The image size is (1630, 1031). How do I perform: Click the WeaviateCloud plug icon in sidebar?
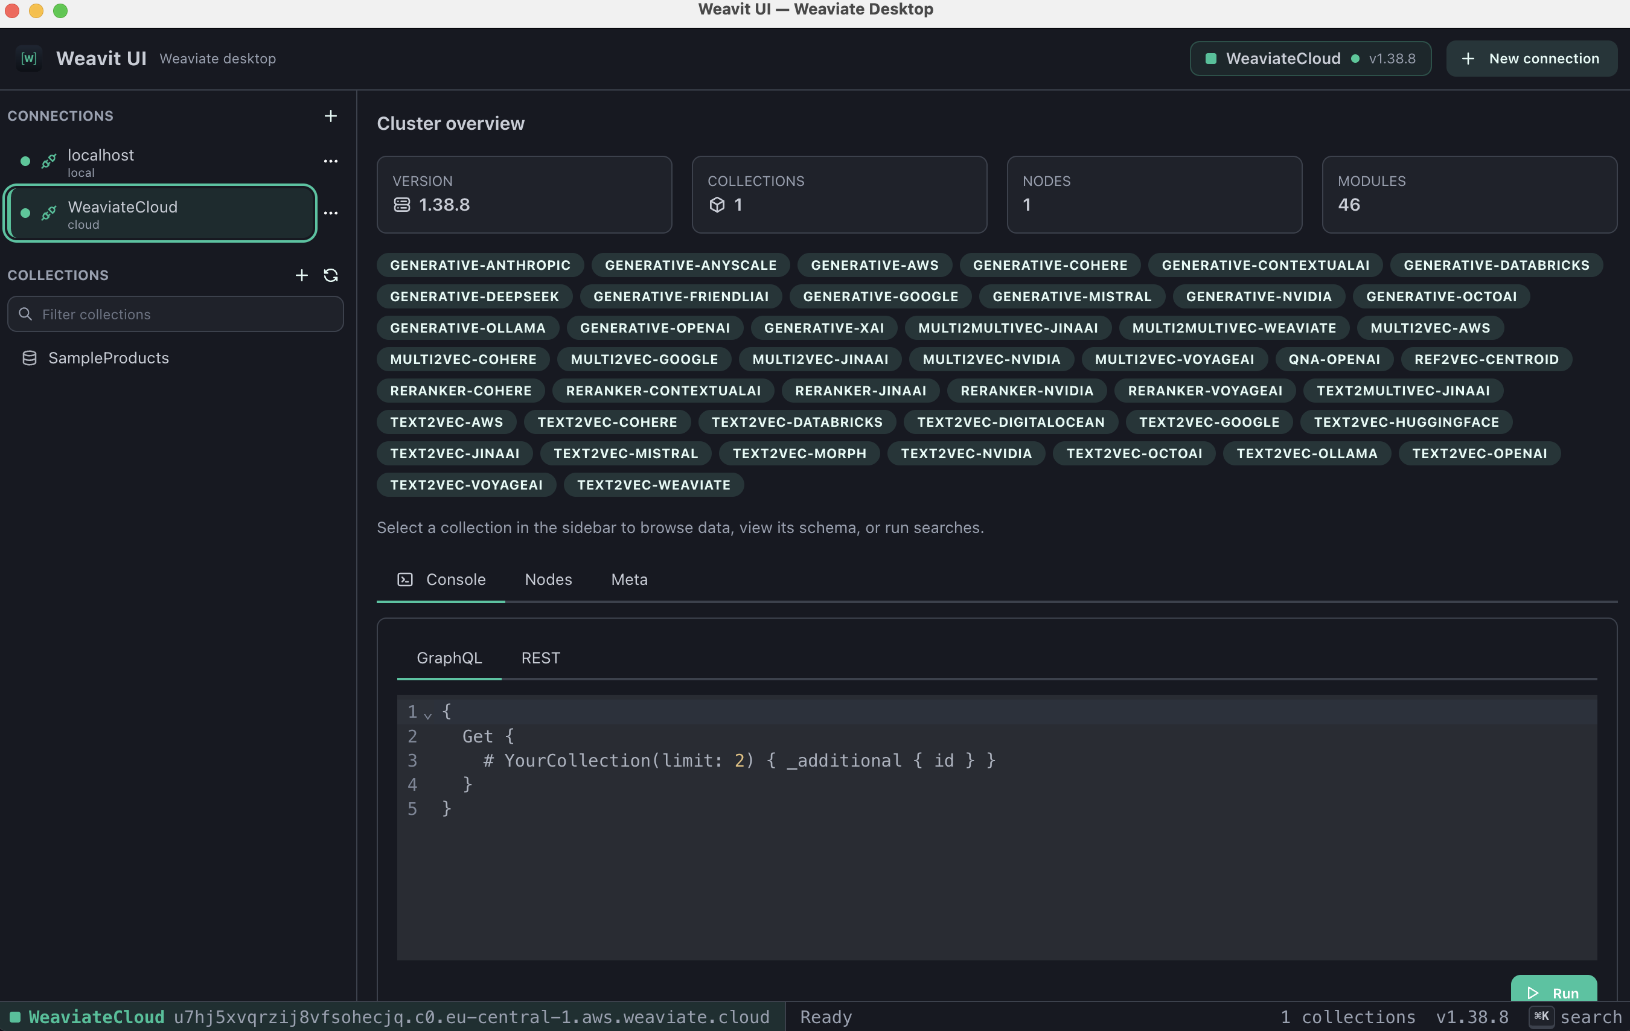(x=48, y=212)
